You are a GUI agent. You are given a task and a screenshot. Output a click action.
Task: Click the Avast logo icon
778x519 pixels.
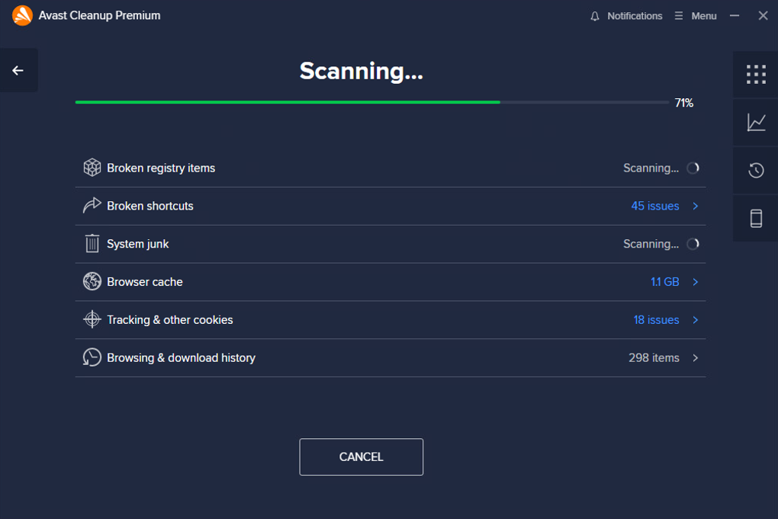22,15
